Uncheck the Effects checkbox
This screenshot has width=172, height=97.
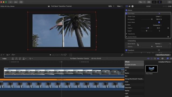pyautogui.click(x=126, y=10)
